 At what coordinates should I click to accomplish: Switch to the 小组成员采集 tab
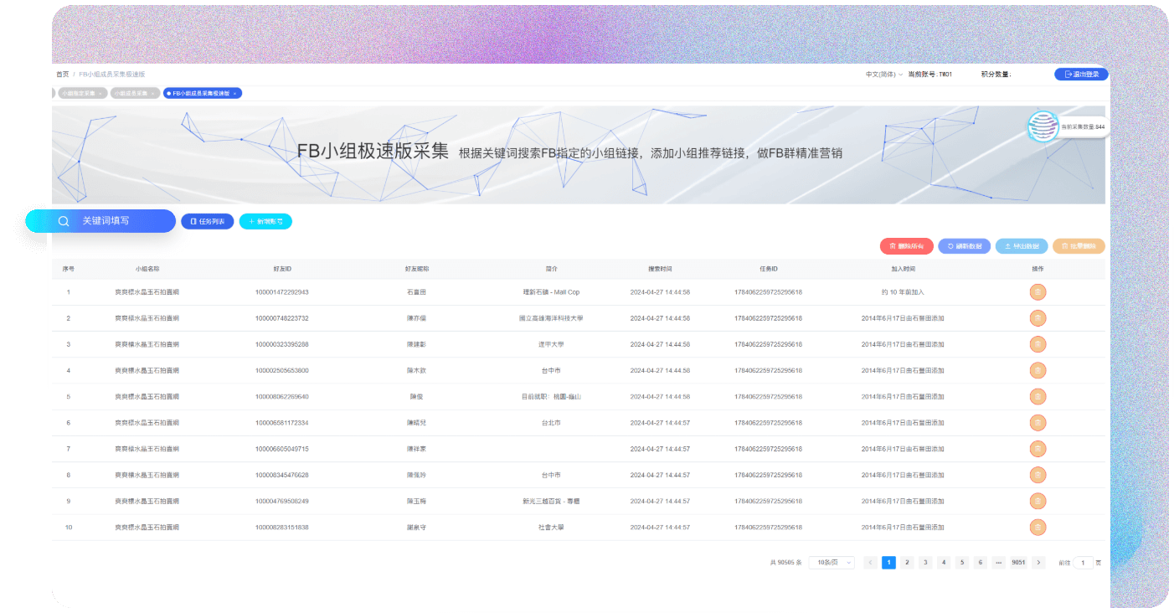131,93
